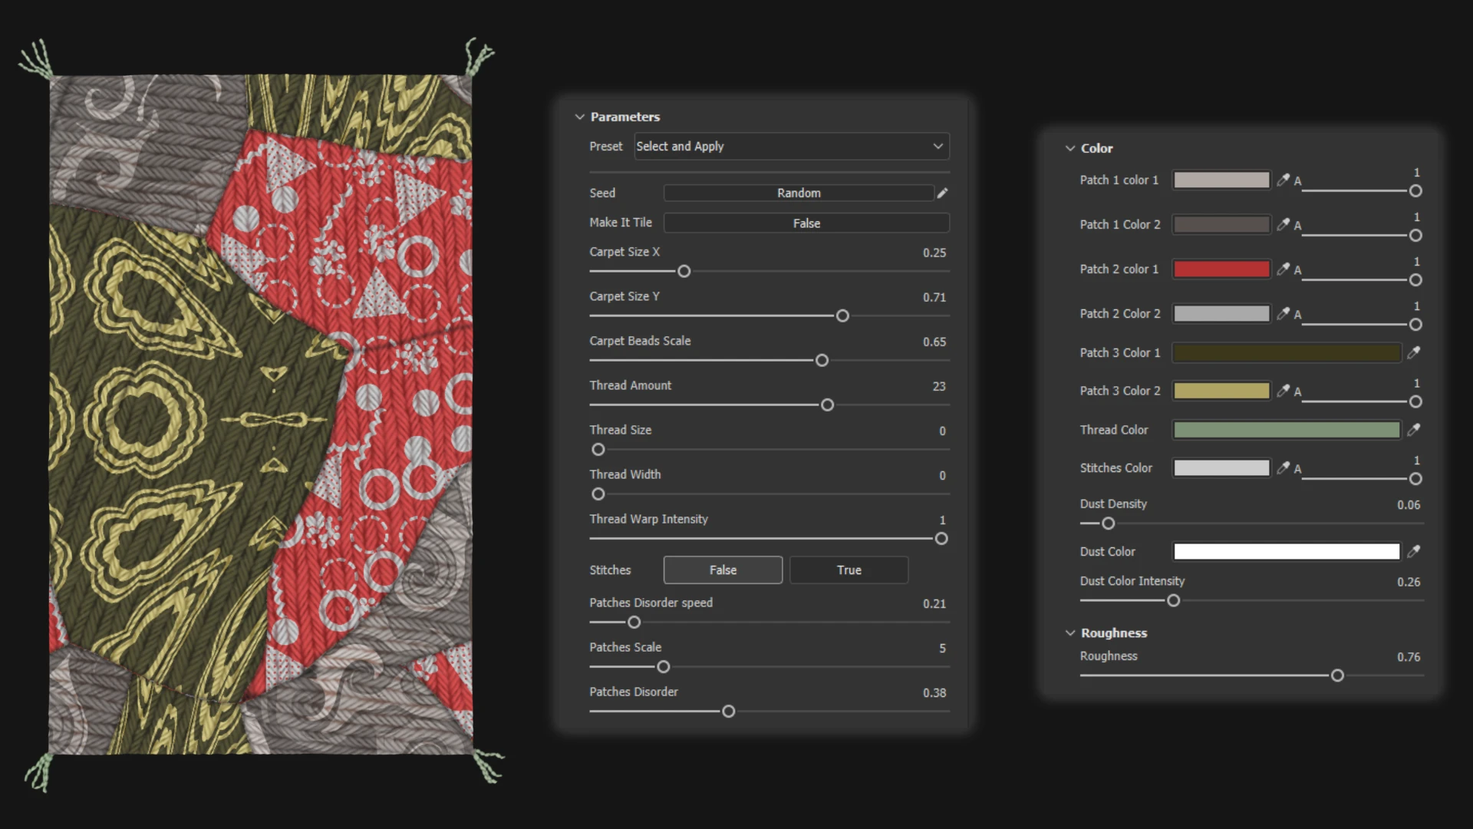Open the Patch 2 color 1 red swatch

[x=1221, y=269]
